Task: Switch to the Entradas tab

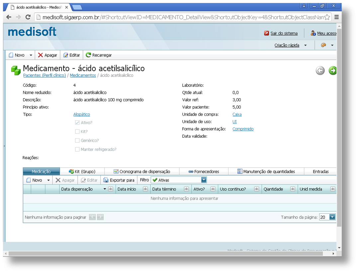Action: coord(320,171)
